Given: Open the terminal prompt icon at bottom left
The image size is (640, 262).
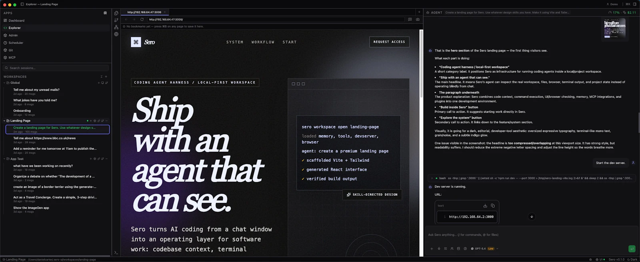Looking at the screenshot, I should (x=116, y=252).
